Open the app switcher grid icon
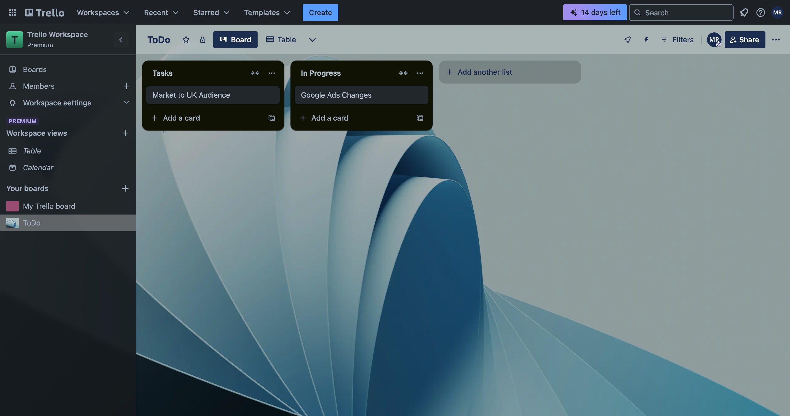790x416 pixels. pyautogui.click(x=12, y=13)
